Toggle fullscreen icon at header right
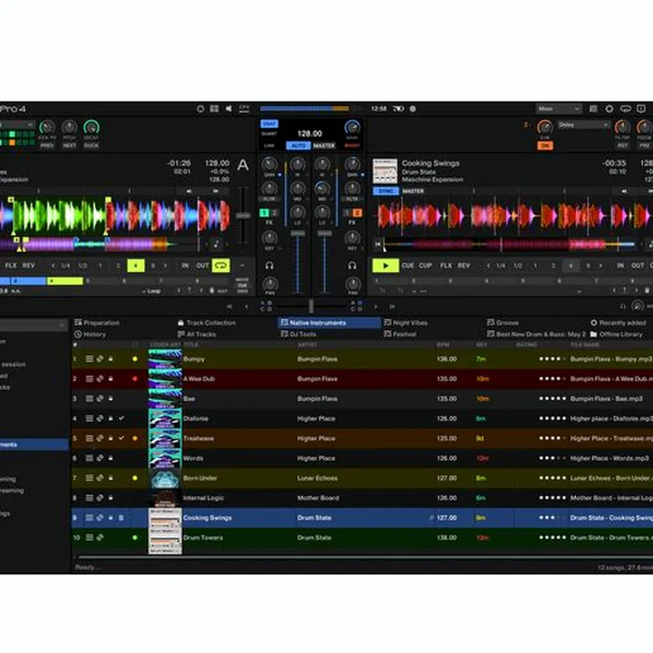Screen dimensions: 653x653 [x=641, y=109]
